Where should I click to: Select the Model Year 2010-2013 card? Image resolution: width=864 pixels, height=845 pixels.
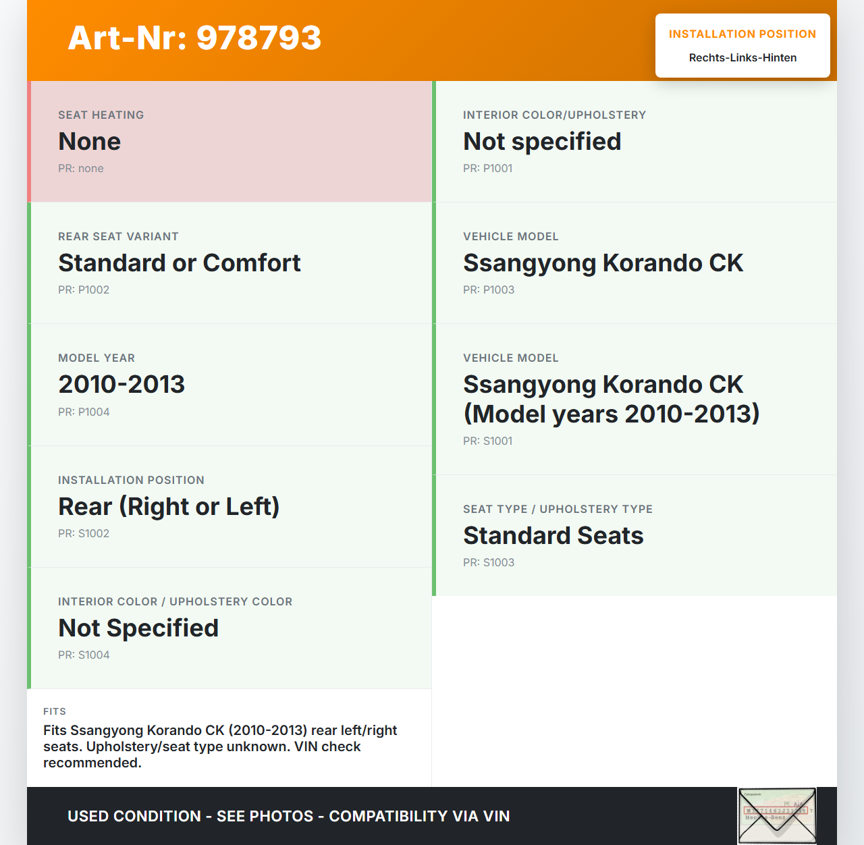tap(231, 385)
